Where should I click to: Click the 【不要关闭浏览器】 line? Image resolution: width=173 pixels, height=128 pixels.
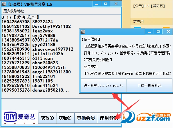[98, 60]
